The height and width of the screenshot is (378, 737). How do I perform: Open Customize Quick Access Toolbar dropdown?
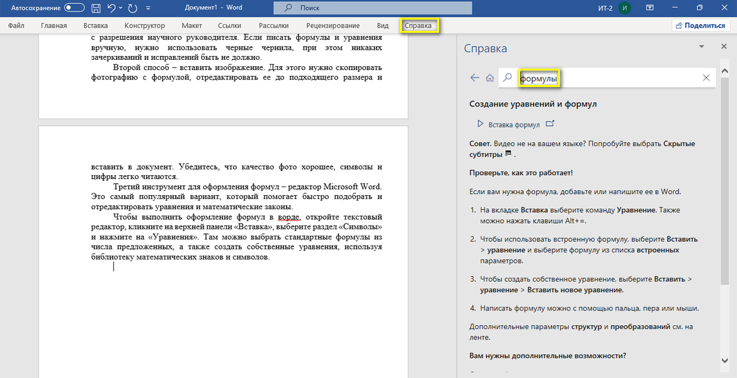pyautogui.click(x=148, y=9)
